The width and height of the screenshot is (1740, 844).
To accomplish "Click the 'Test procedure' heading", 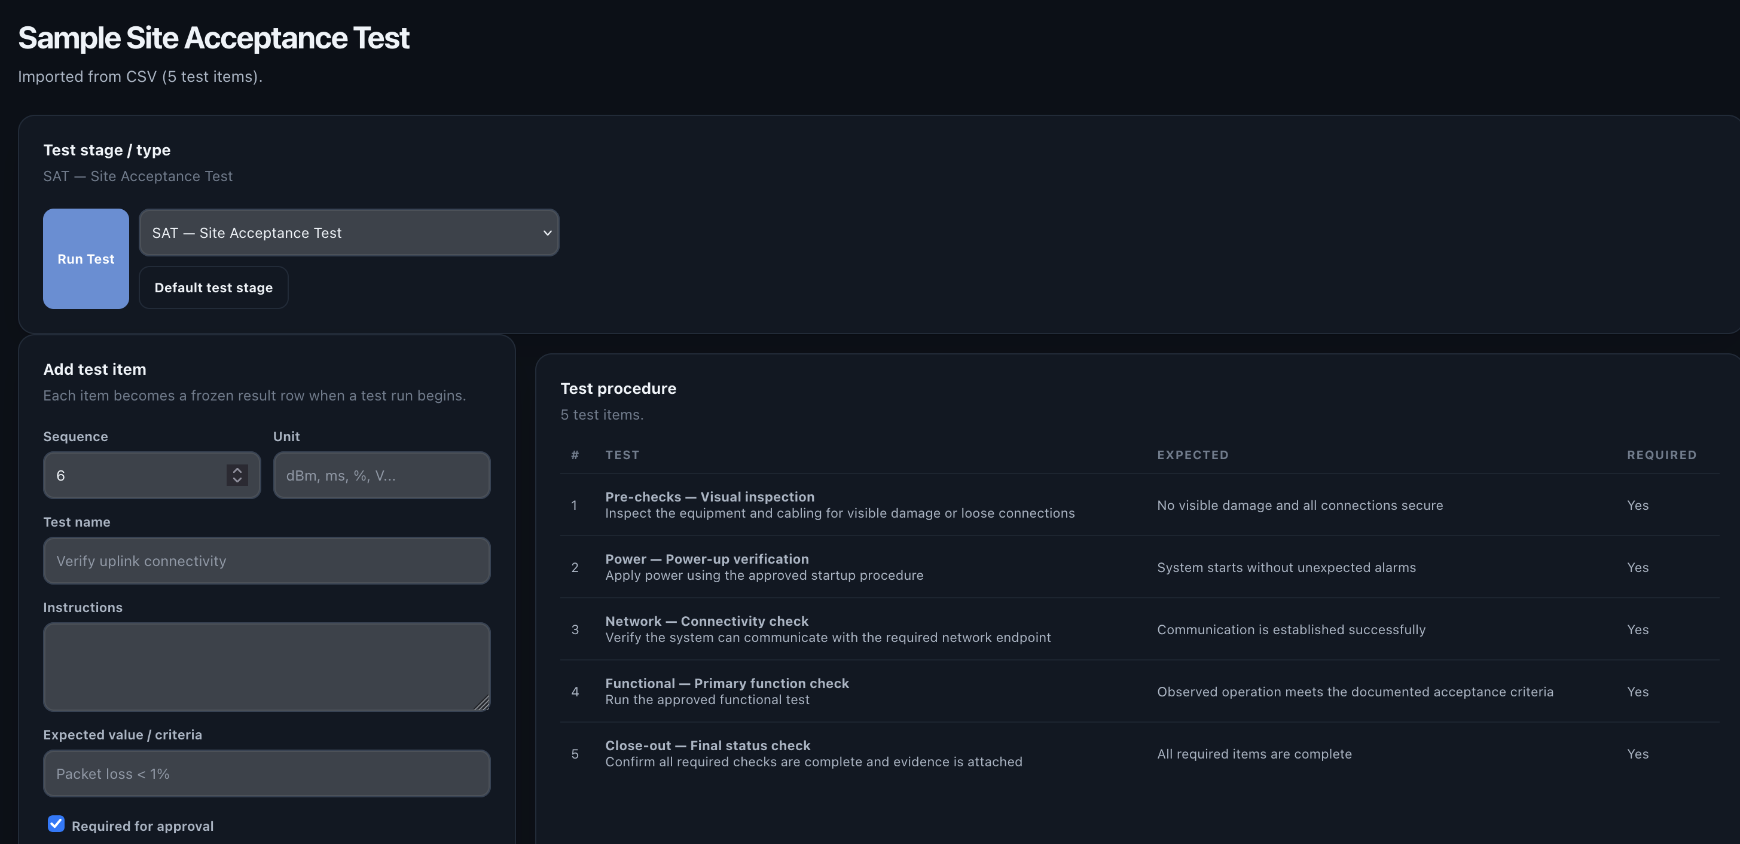I will point(618,389).
